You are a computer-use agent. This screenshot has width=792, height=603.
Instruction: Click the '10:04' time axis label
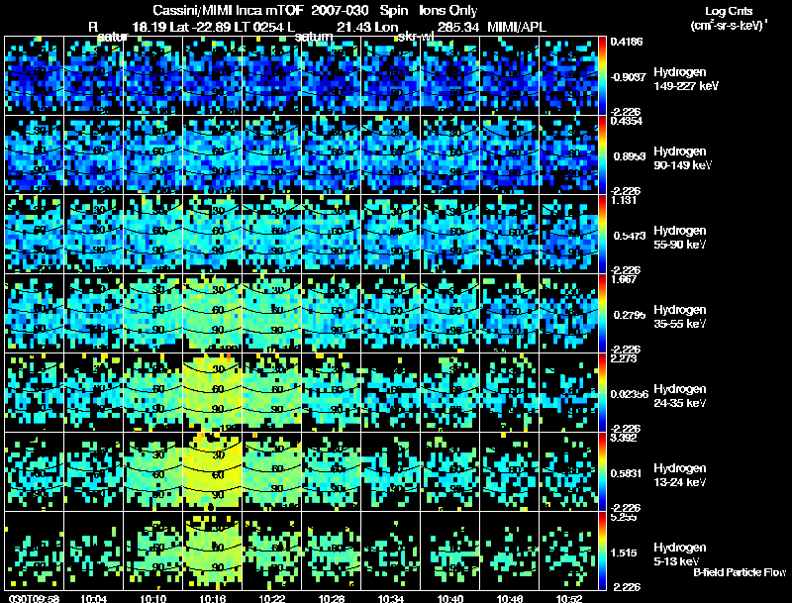tap(93, 598)
